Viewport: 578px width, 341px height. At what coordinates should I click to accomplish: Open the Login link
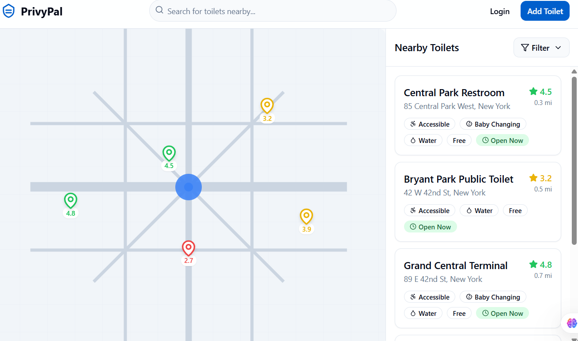coord(499,11)
